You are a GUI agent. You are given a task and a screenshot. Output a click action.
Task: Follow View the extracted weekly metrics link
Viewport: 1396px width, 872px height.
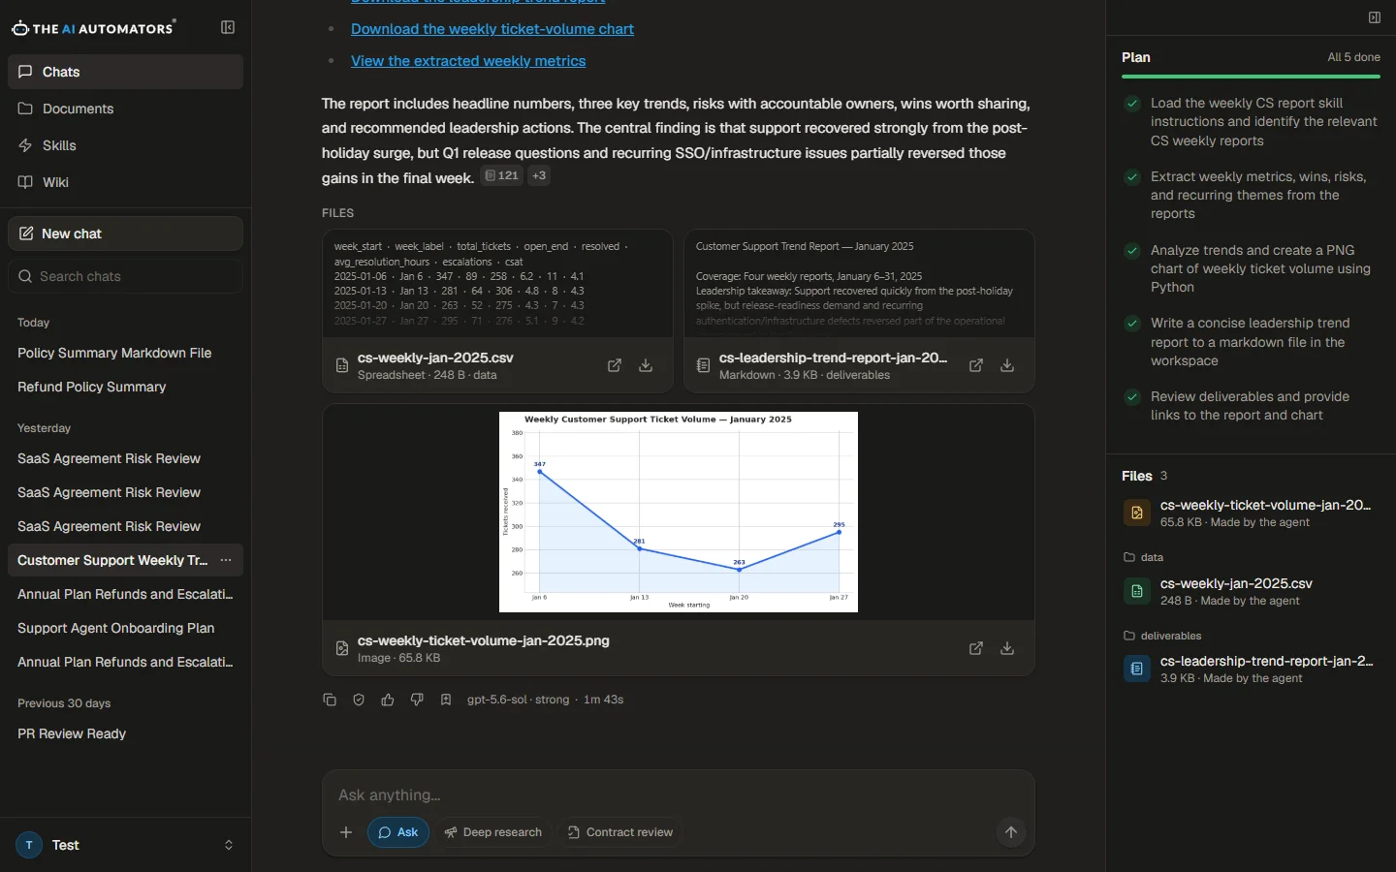coord(468,61)
